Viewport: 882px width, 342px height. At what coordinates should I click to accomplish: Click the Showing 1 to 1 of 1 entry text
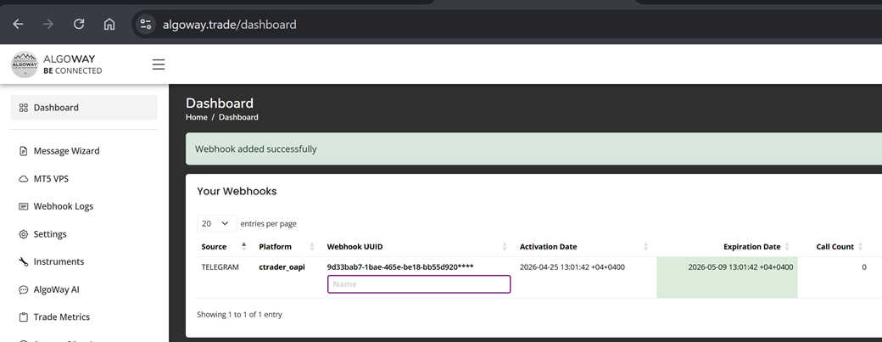tap(240, 315)
